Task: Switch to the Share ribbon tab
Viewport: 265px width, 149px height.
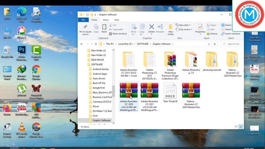Action: (106, 20)
